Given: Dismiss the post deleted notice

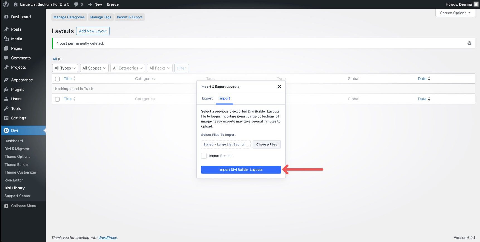Looking at the screenshot, I should coord(469,43).
